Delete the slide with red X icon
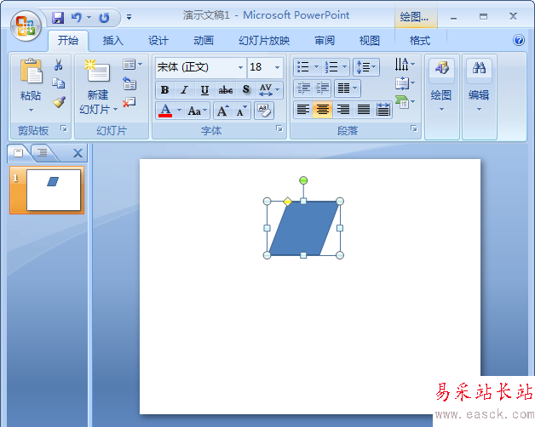Image resolution: width=535 pixels, height=427 pixels. point(129,102)
